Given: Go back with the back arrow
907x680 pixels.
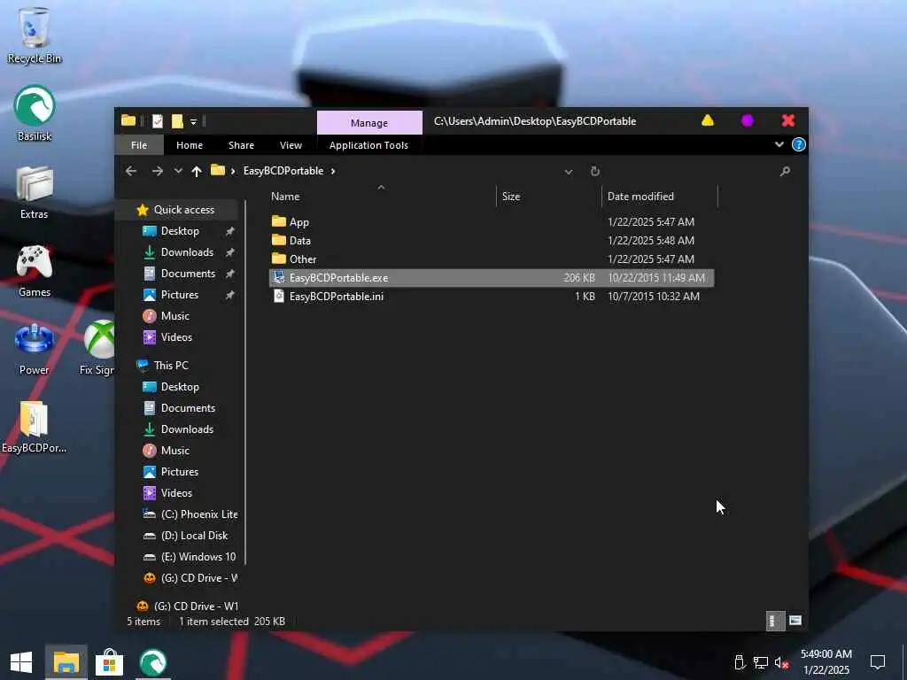Looking at the screenshot, I should tap(131, 171).
